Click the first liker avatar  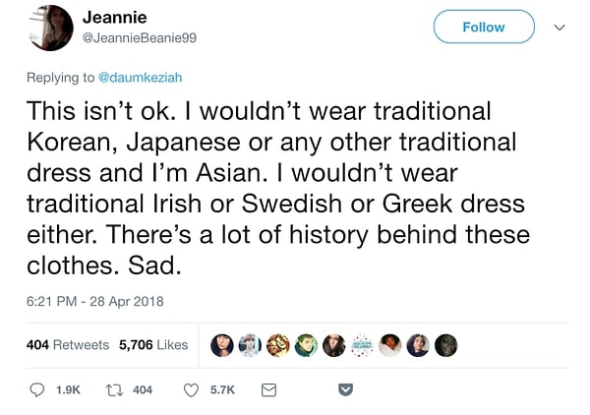[223, 345]
